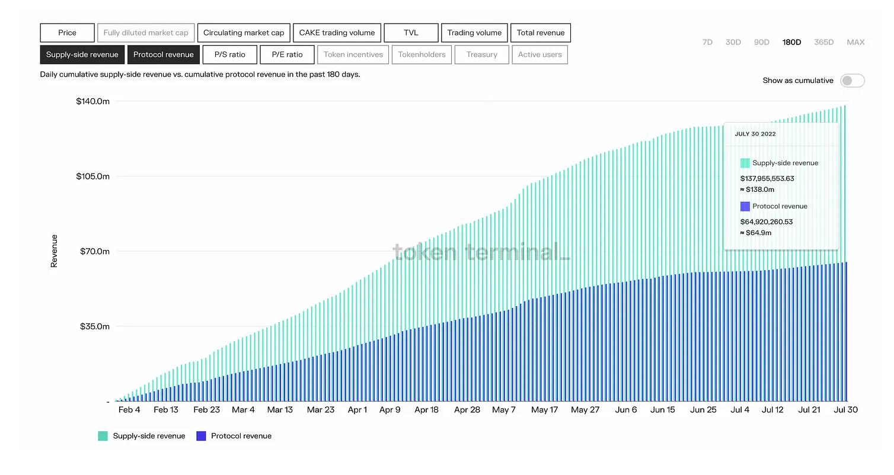
Task: Click the chart description text line
Action: pyautogui.click(x=200, y=75)
